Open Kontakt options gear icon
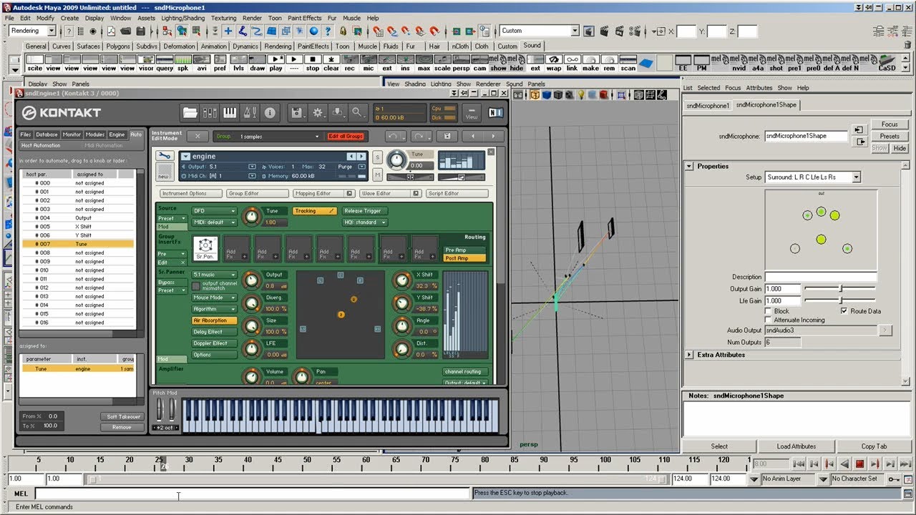 [318, 112]
